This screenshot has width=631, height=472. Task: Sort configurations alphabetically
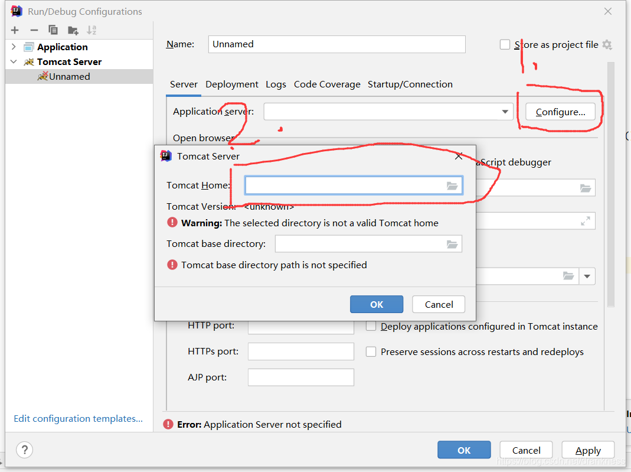click(91, 30)
